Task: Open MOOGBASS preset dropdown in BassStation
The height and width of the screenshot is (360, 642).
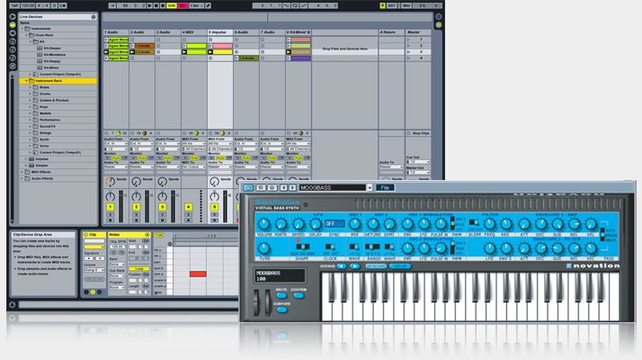Action: pos(370,188)
